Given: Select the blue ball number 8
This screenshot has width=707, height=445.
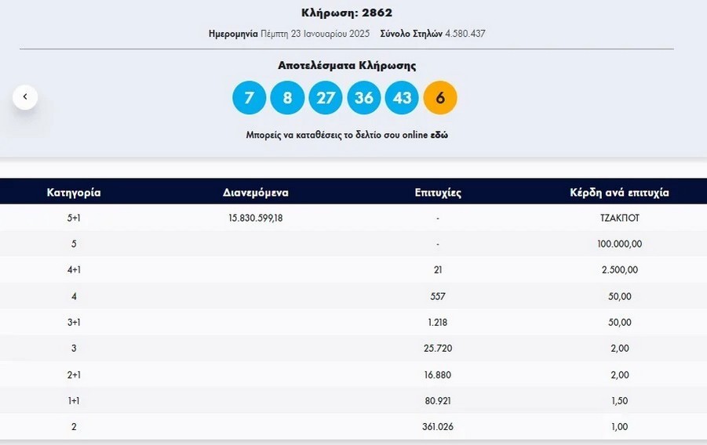Looking at the screenshot, I should coord(287,98).
